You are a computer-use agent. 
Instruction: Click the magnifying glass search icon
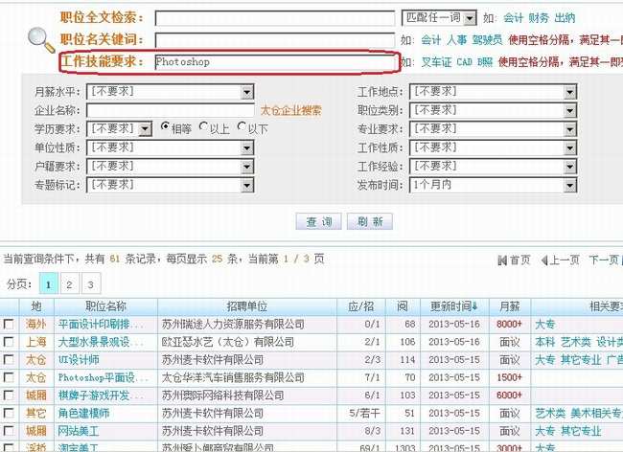(x=41, y=39)
